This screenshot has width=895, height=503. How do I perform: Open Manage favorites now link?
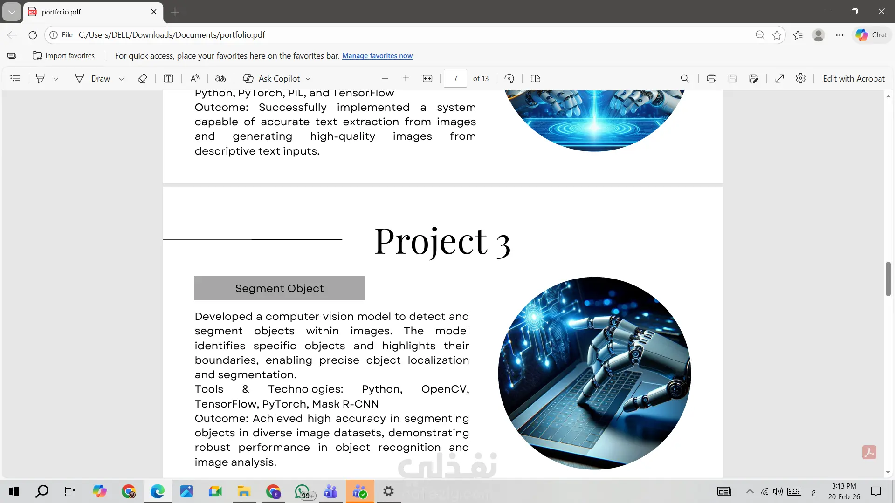coord(377,56)
